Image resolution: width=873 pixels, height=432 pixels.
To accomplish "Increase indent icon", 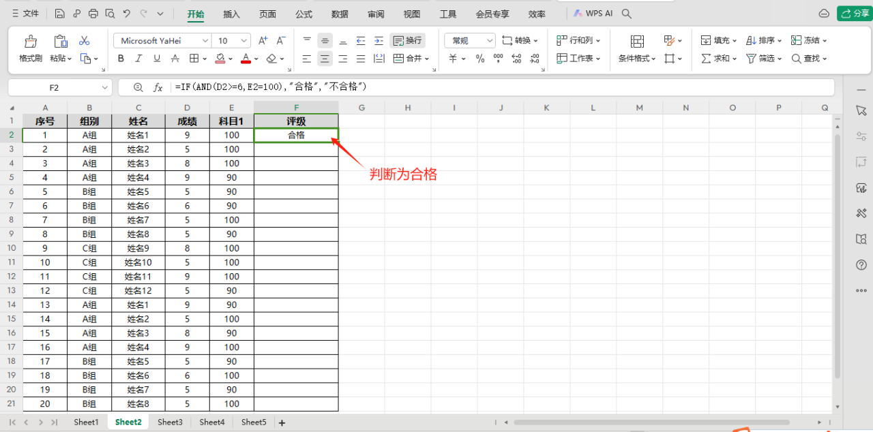I will 379,41.
